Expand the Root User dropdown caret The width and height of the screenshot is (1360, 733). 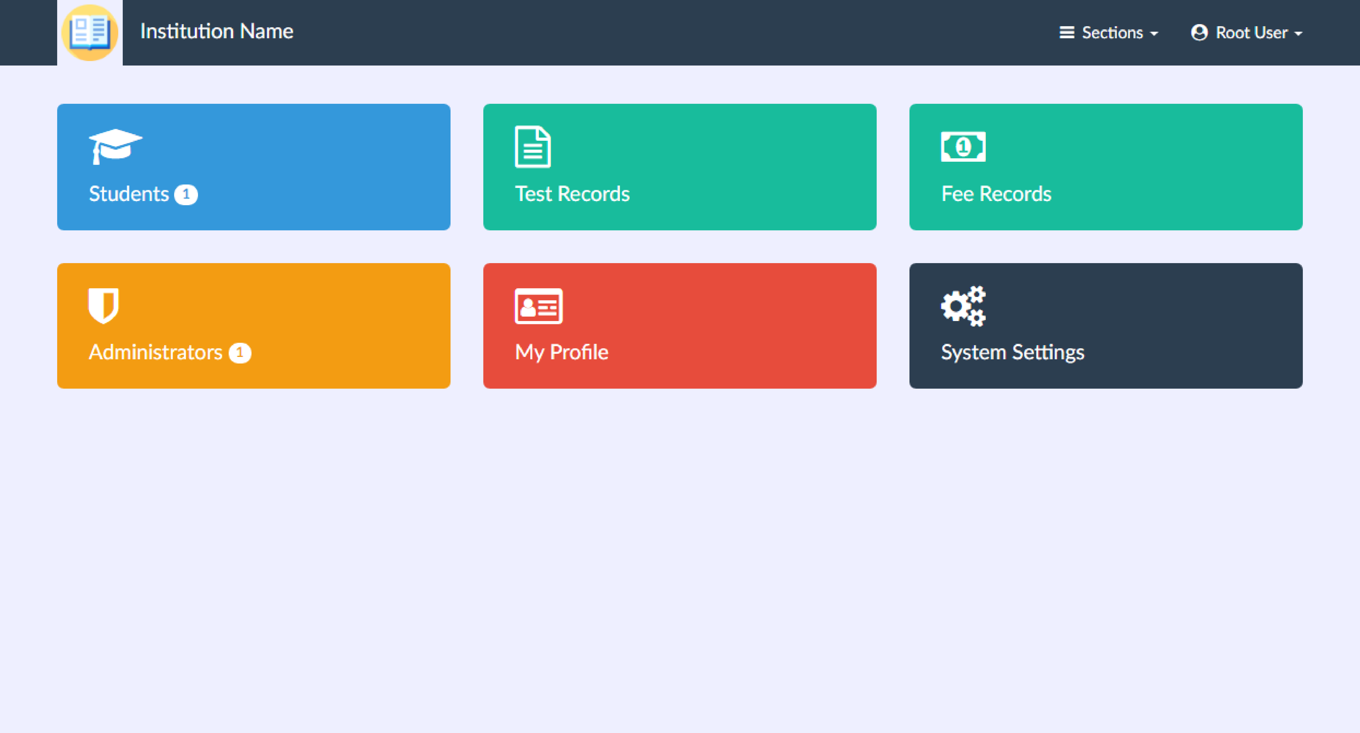point(1298,34)
